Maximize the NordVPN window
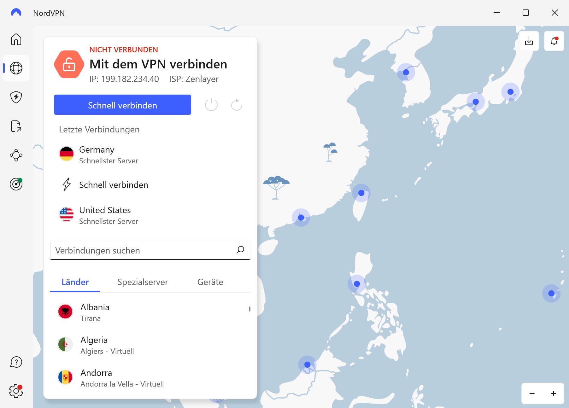 526,13
